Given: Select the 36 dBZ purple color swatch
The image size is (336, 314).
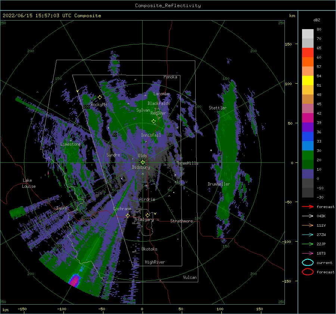Looking at the screenshot, I should (308, 127).
